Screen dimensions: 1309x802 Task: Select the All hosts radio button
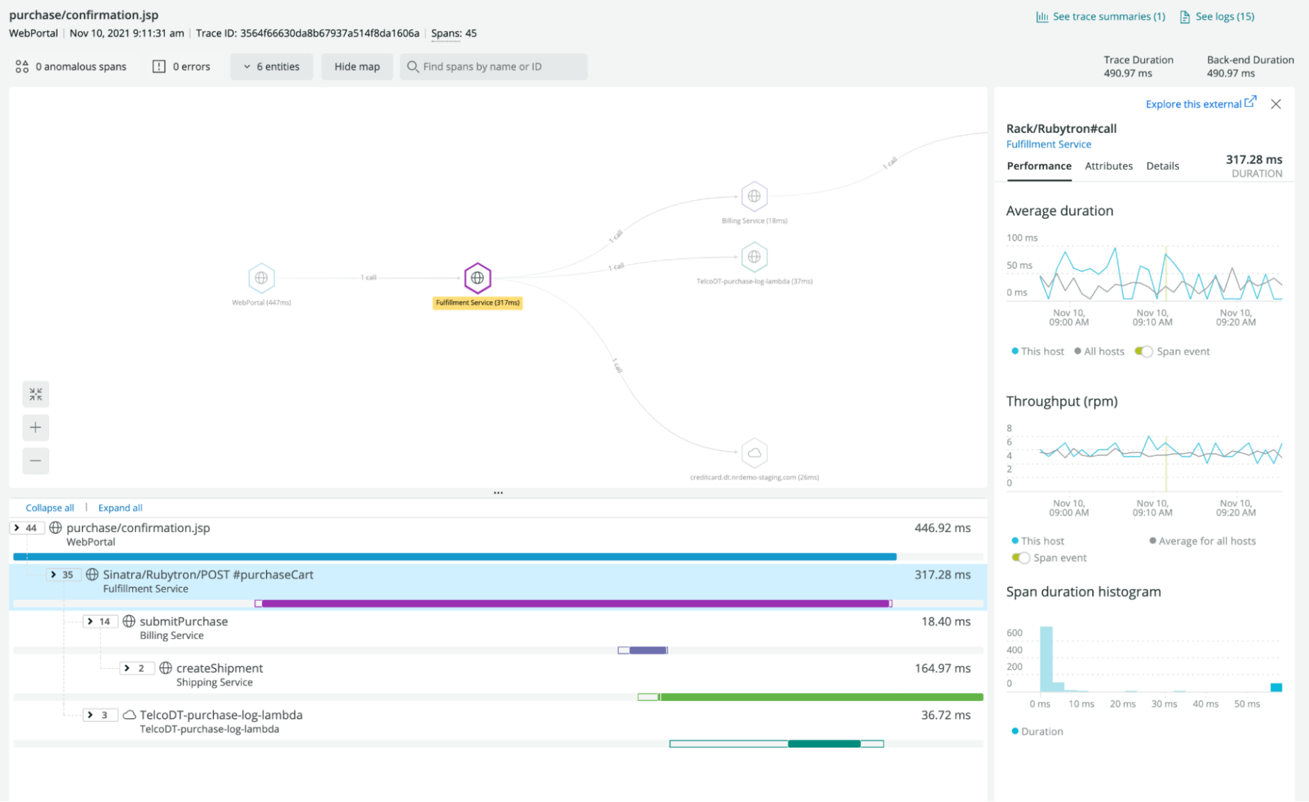pyautogui.click(x=1077, y=351)
